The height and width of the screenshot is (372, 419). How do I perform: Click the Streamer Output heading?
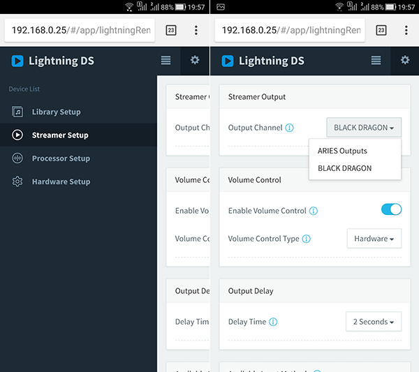[x=257, y=97]
